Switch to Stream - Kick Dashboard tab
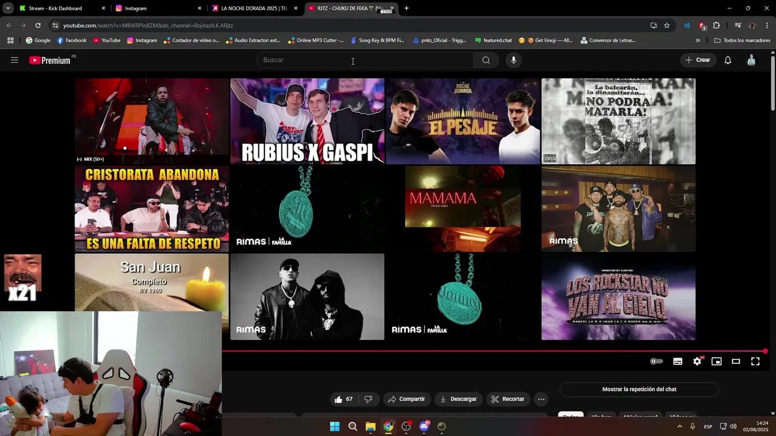This screenshot has width=776, height=436. coord(61,8)
